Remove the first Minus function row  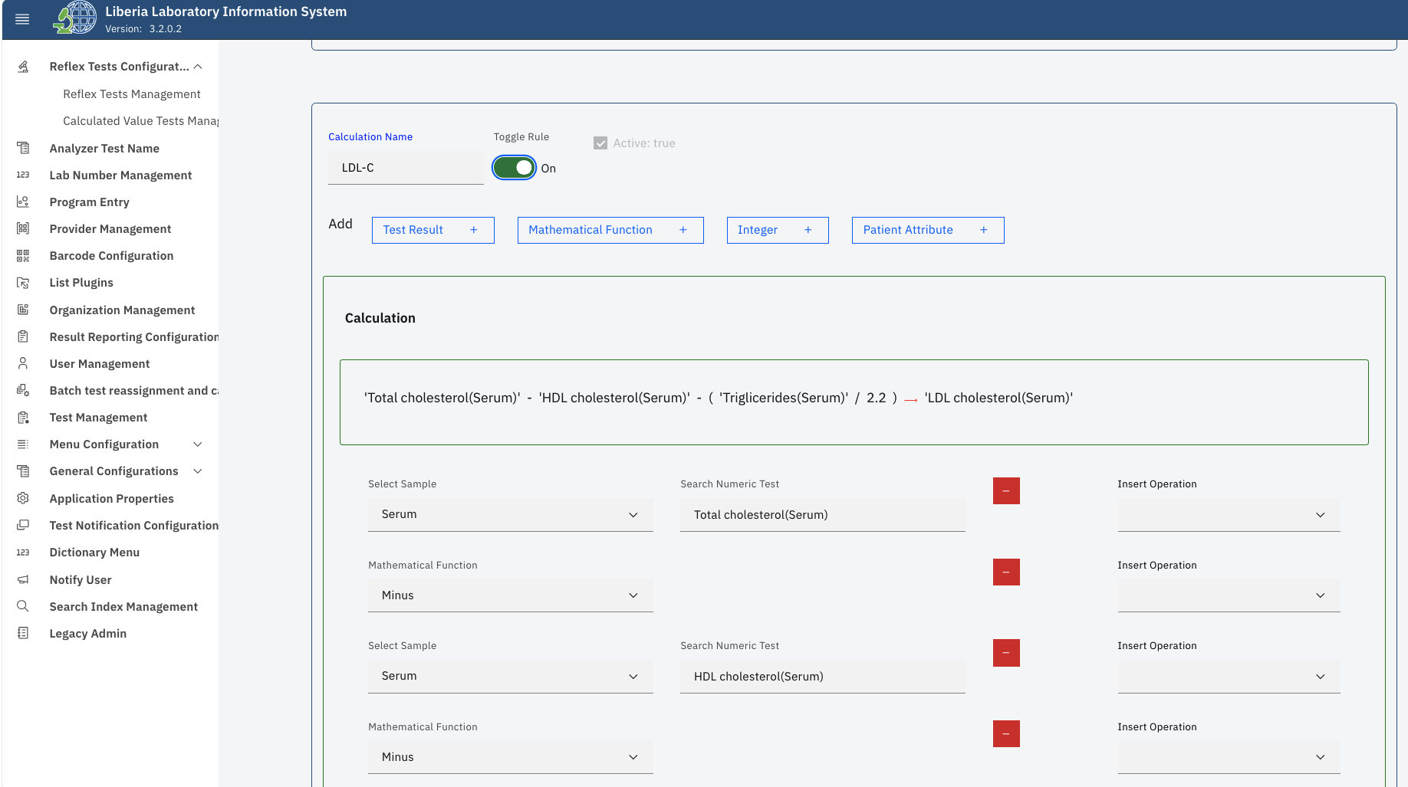tap(1006, 572)
